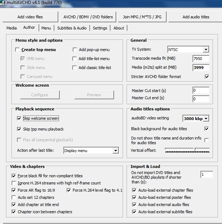Toggle Force AR flag to 16:9
Viewport: 222px width, 224px height.
(x=14, y=190)
